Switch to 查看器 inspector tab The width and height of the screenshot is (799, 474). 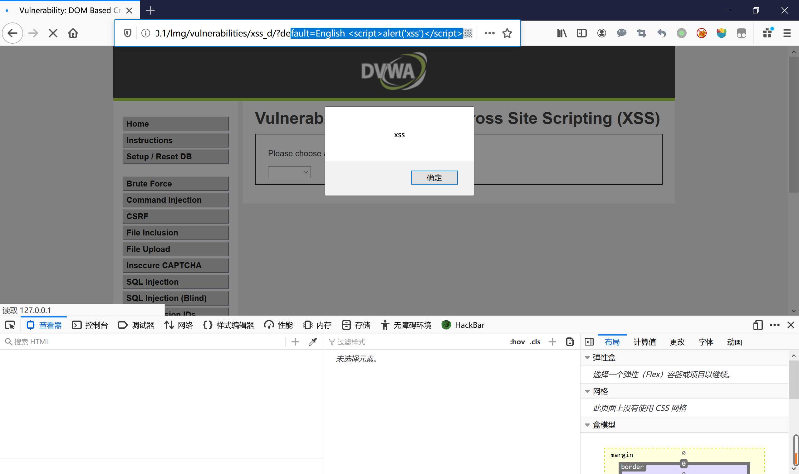click(44, 325)
